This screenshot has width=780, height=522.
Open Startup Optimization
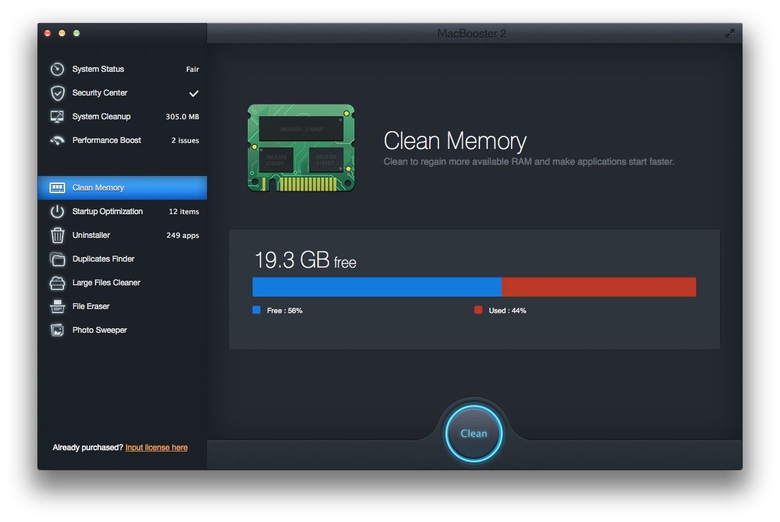coord(123,212)
